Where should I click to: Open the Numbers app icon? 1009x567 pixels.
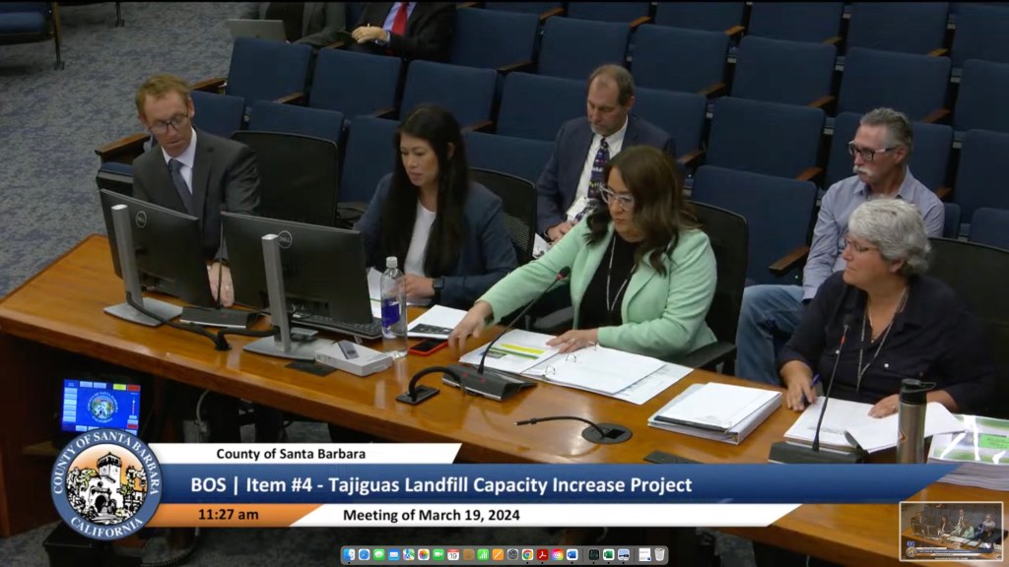483,555
